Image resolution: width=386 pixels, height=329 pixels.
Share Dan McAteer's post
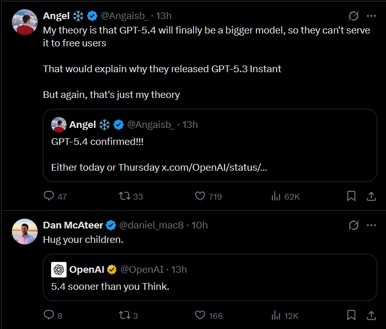371,315
